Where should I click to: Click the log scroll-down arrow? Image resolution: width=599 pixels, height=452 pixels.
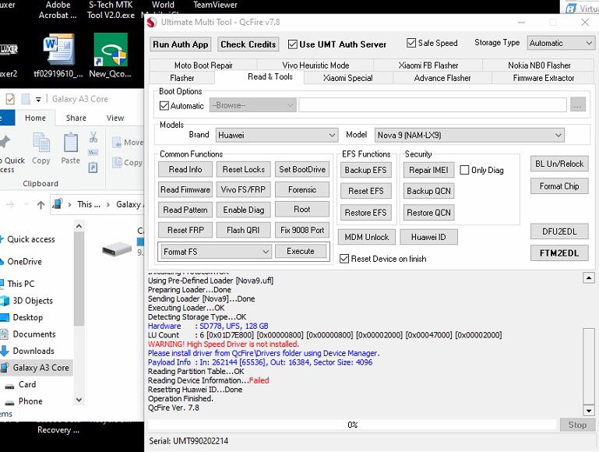589,411
